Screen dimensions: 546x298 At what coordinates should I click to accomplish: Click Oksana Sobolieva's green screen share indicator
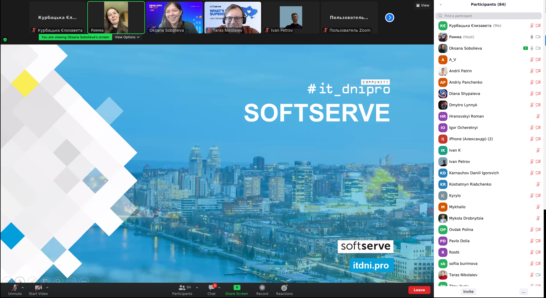point(526,48)
